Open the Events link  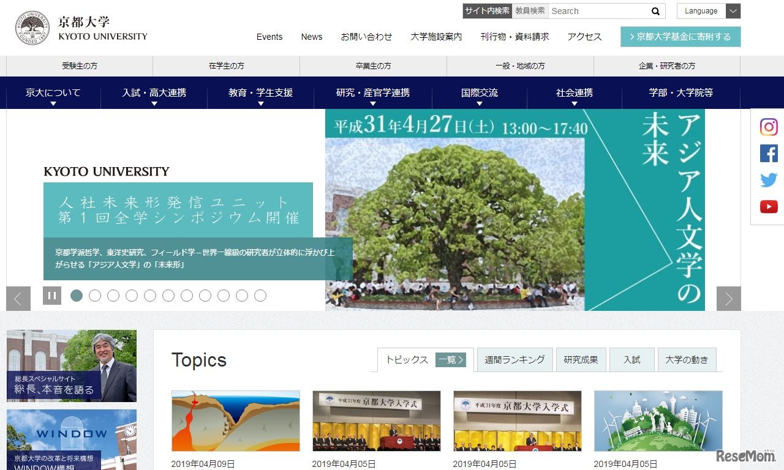point(269,37)
